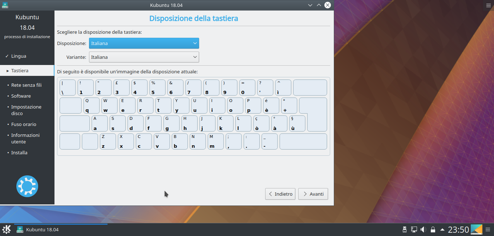Click the M key in keyboard preview
494x236 pixels.
216,142
